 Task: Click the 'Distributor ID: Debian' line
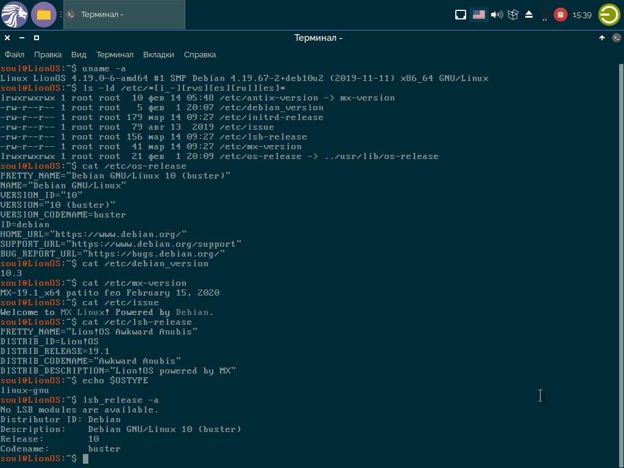[60, 419]
